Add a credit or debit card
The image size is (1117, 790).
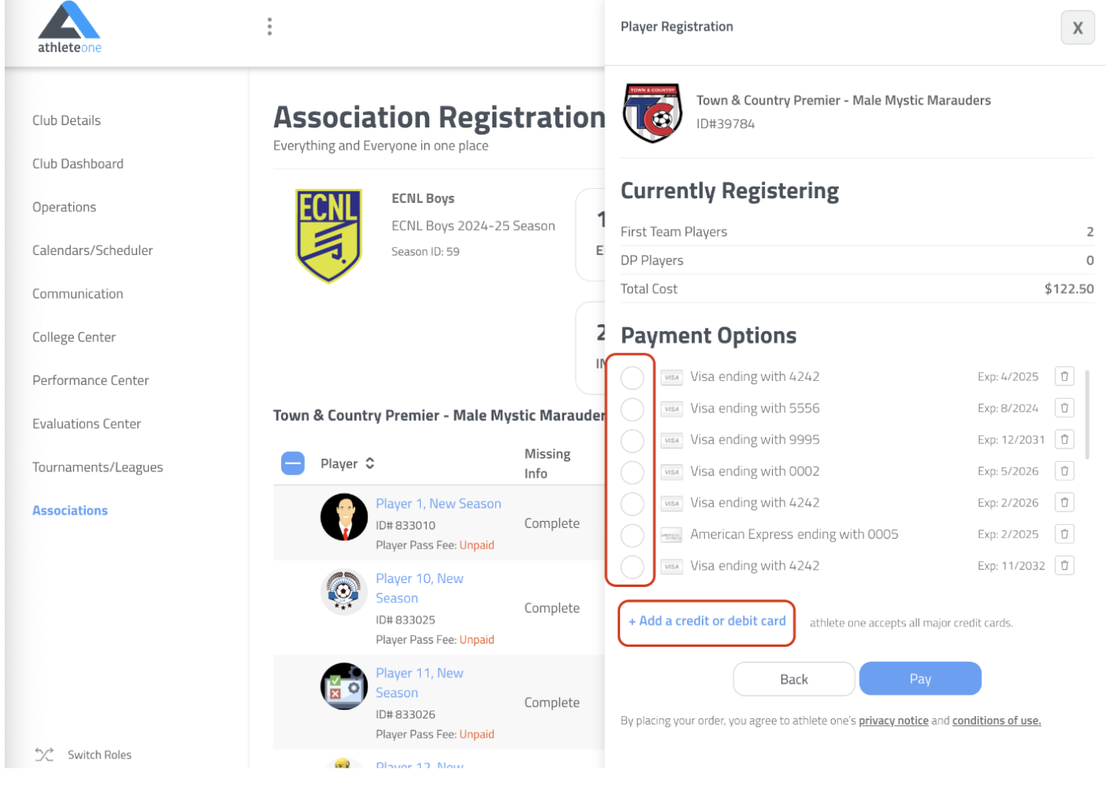point(707,622)
